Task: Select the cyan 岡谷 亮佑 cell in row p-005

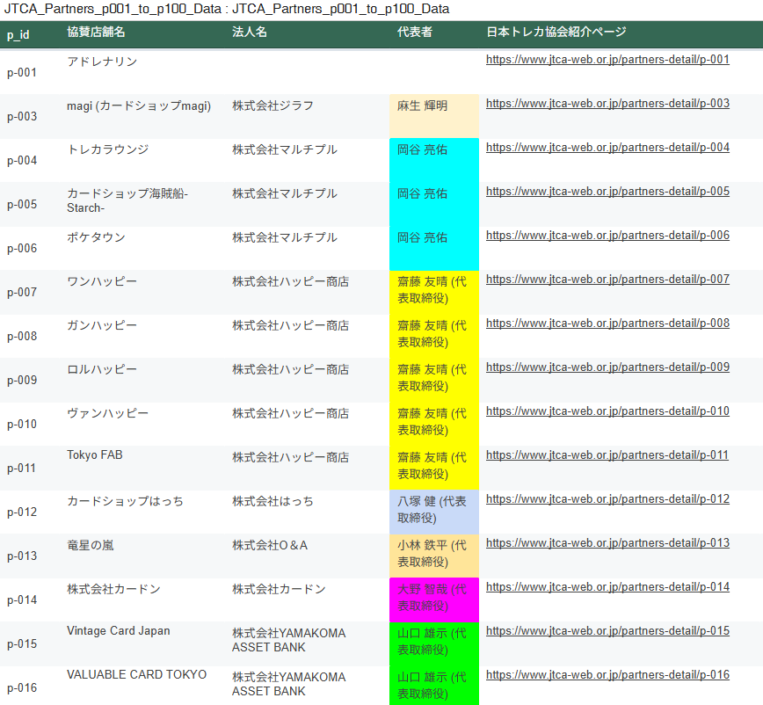Action: (x=434, y=204)
